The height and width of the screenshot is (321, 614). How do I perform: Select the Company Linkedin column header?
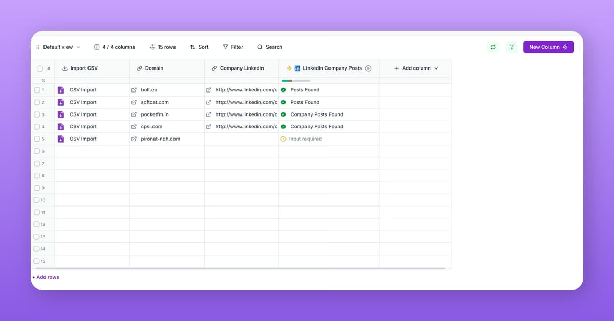(x=240, y=67)
